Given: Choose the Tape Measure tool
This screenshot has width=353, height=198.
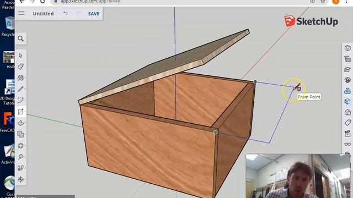Looking at the screenshot, I should 21,157.
